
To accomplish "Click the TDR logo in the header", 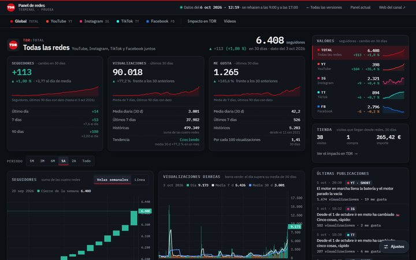I will click(11, 8).
